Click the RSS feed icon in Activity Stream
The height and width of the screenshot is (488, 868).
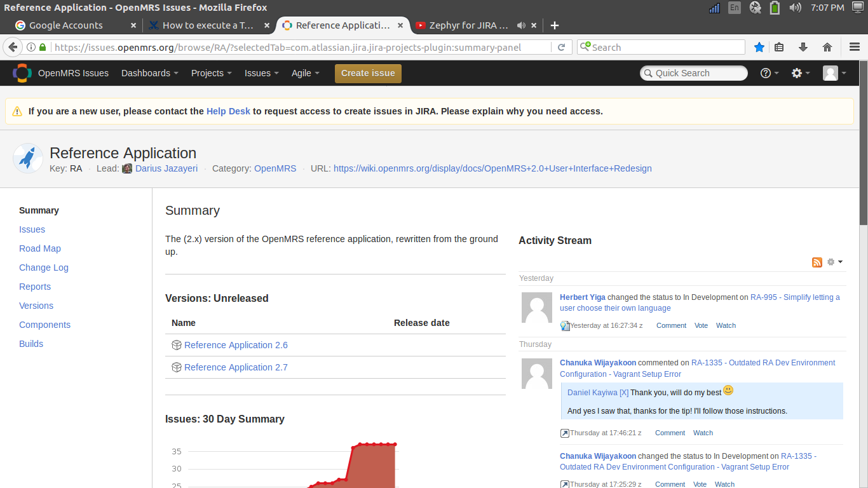click(817, 262)
